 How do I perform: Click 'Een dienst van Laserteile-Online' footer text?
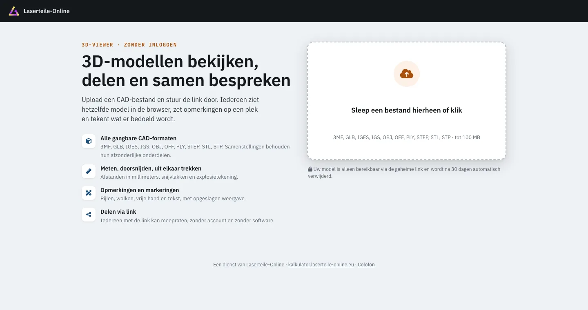click(x=249, y=265)
